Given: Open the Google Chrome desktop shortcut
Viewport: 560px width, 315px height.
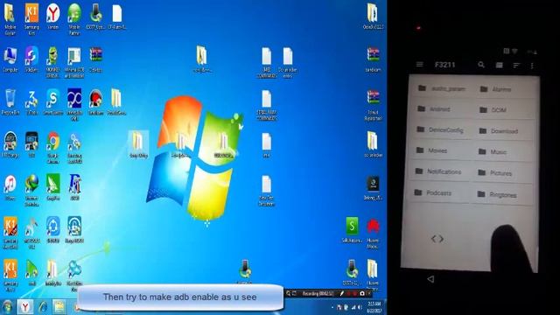Looking at the screenshot, I should click(52, 148).
